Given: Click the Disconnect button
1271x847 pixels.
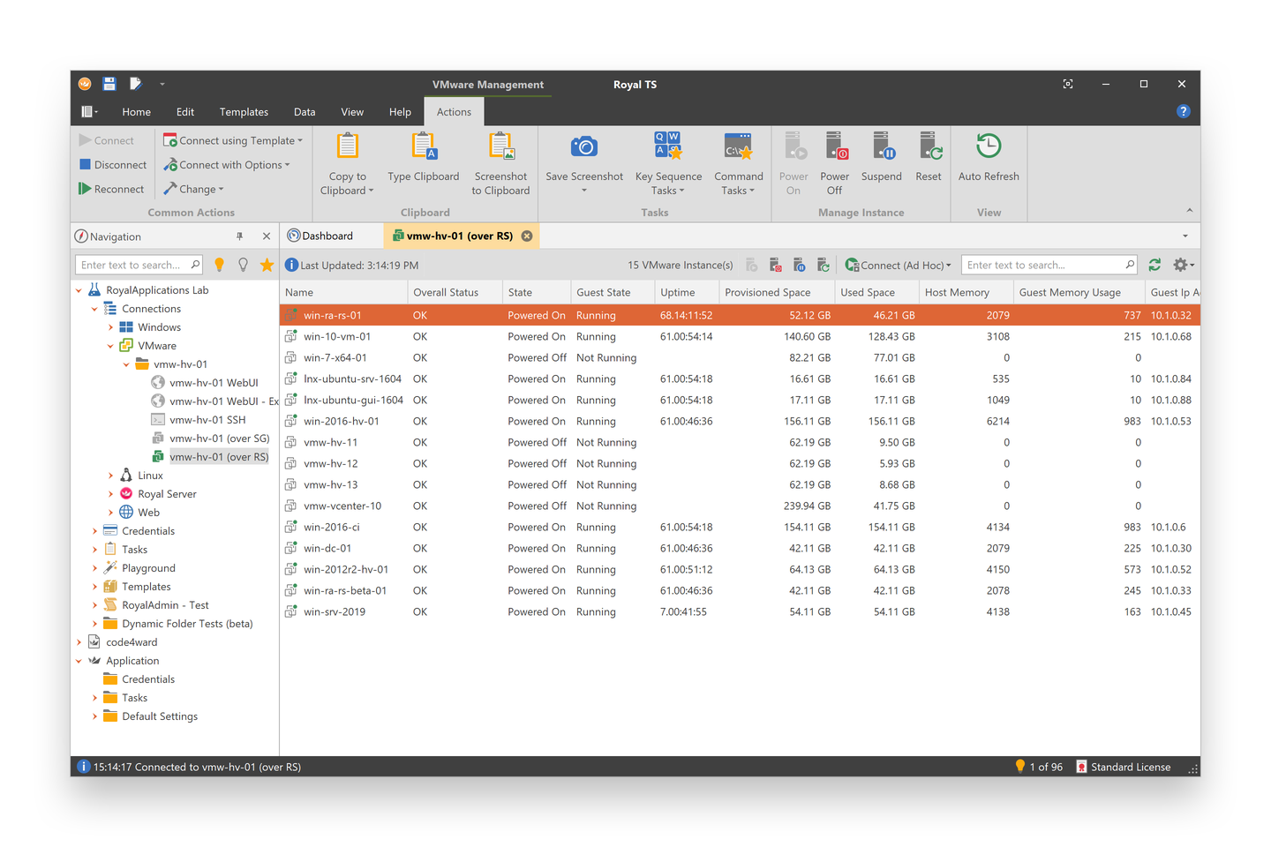Looking at the screenshot, I should point(113,165).
